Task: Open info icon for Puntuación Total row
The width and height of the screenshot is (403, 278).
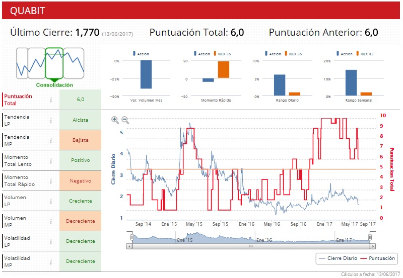Action: pos(51,100)
